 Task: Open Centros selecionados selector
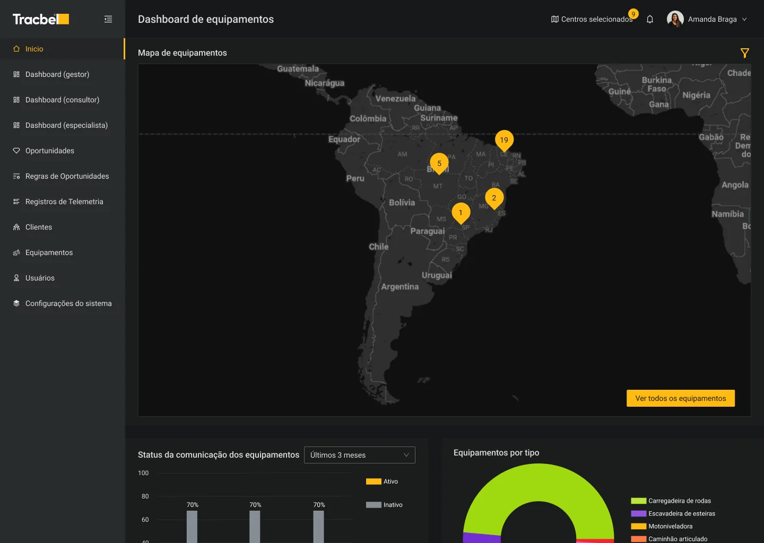(592, 19)
